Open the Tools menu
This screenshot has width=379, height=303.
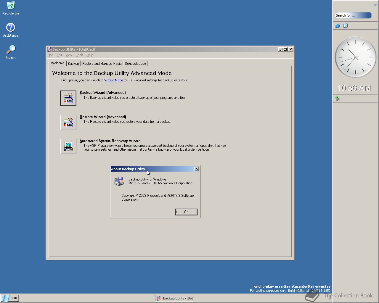click(80, 55)
